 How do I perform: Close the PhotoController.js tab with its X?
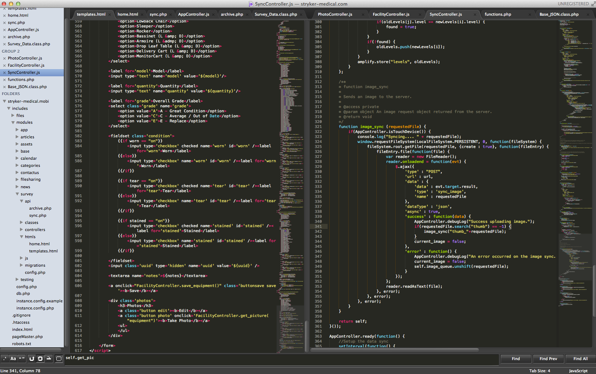click(x=363, y=15)
